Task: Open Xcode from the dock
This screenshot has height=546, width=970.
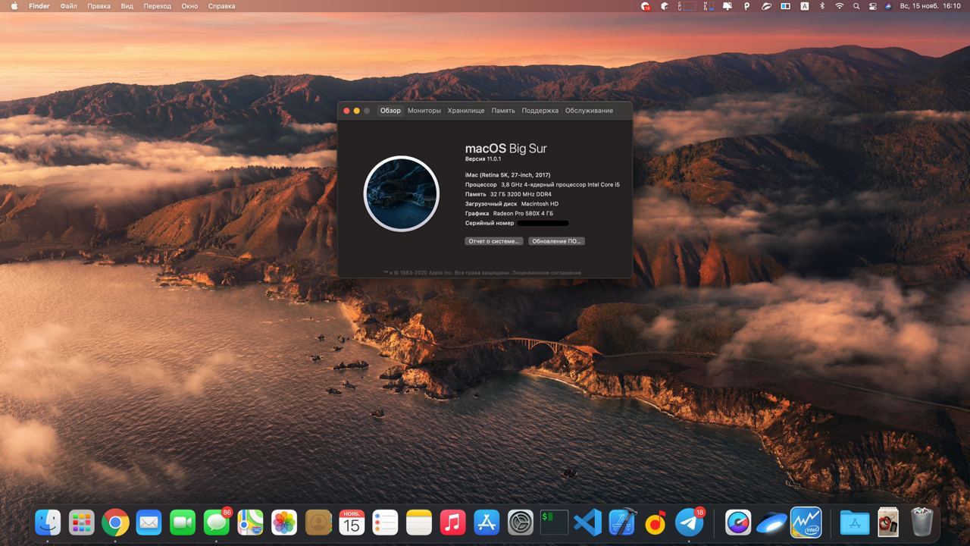Action: pyautogui.click(x=622, y=522)
